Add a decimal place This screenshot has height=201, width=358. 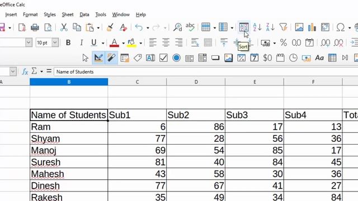(x=325, y=42)
